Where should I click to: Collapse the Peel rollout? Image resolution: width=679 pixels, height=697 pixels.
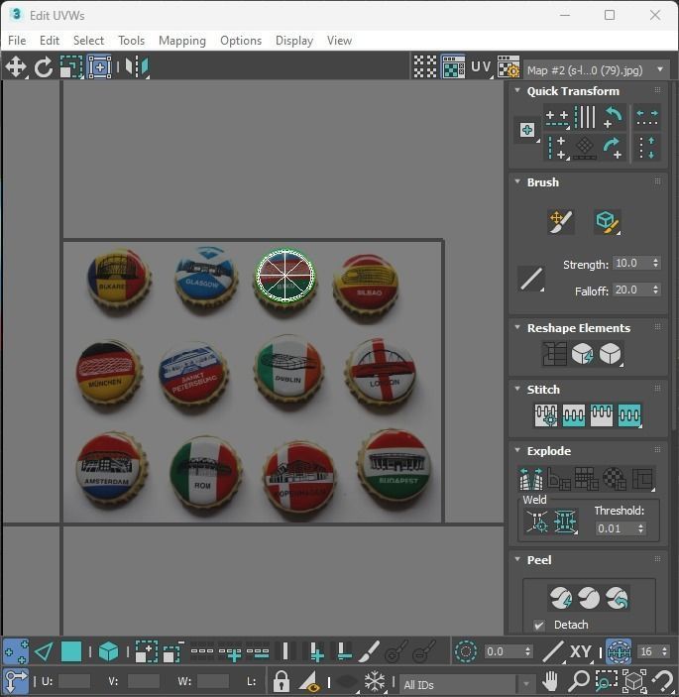pyautogui.click(x=517, y=559)
